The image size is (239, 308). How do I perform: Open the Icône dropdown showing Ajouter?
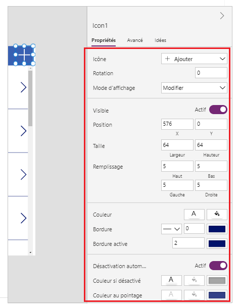pos(194,59)
